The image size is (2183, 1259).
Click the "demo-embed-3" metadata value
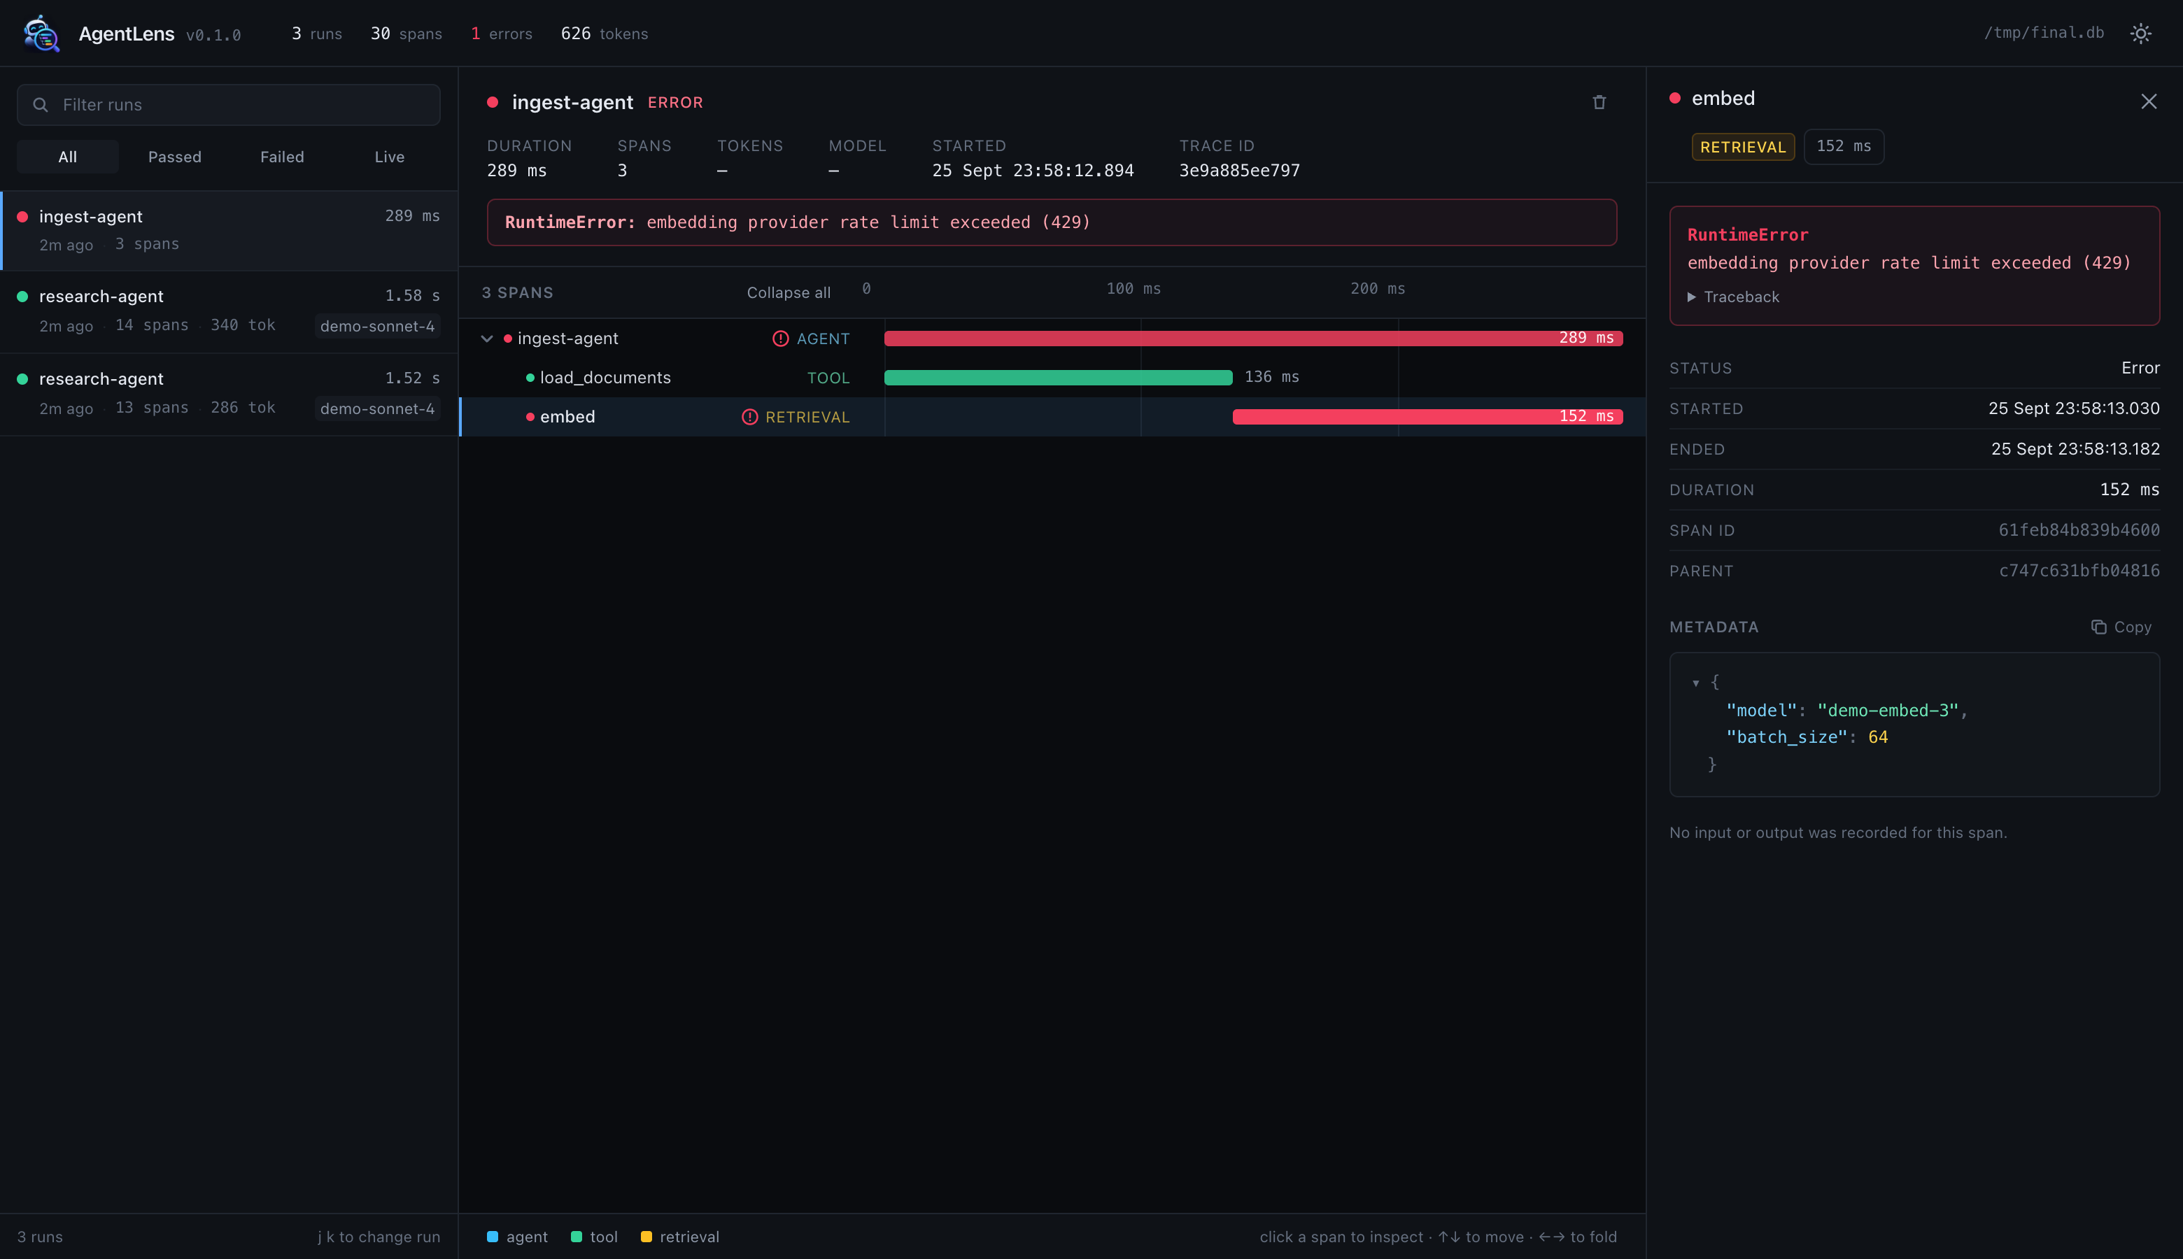point(1887,711)
